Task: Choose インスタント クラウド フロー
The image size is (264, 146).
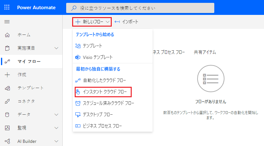Action: (x=113, y=92)
